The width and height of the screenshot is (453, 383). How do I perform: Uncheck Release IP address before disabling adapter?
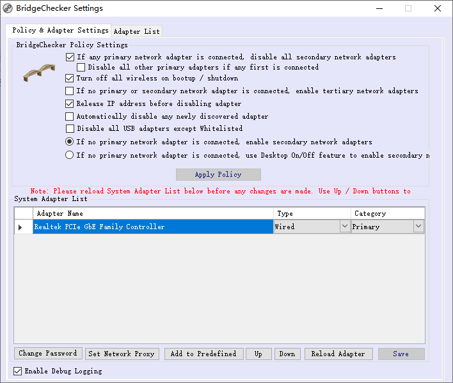[x=69, y=104]
